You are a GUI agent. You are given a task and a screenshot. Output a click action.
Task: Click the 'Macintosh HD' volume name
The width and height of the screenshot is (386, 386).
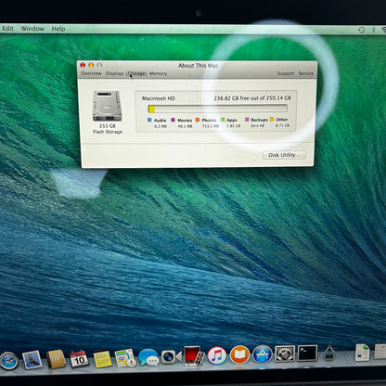coord(158,98)
